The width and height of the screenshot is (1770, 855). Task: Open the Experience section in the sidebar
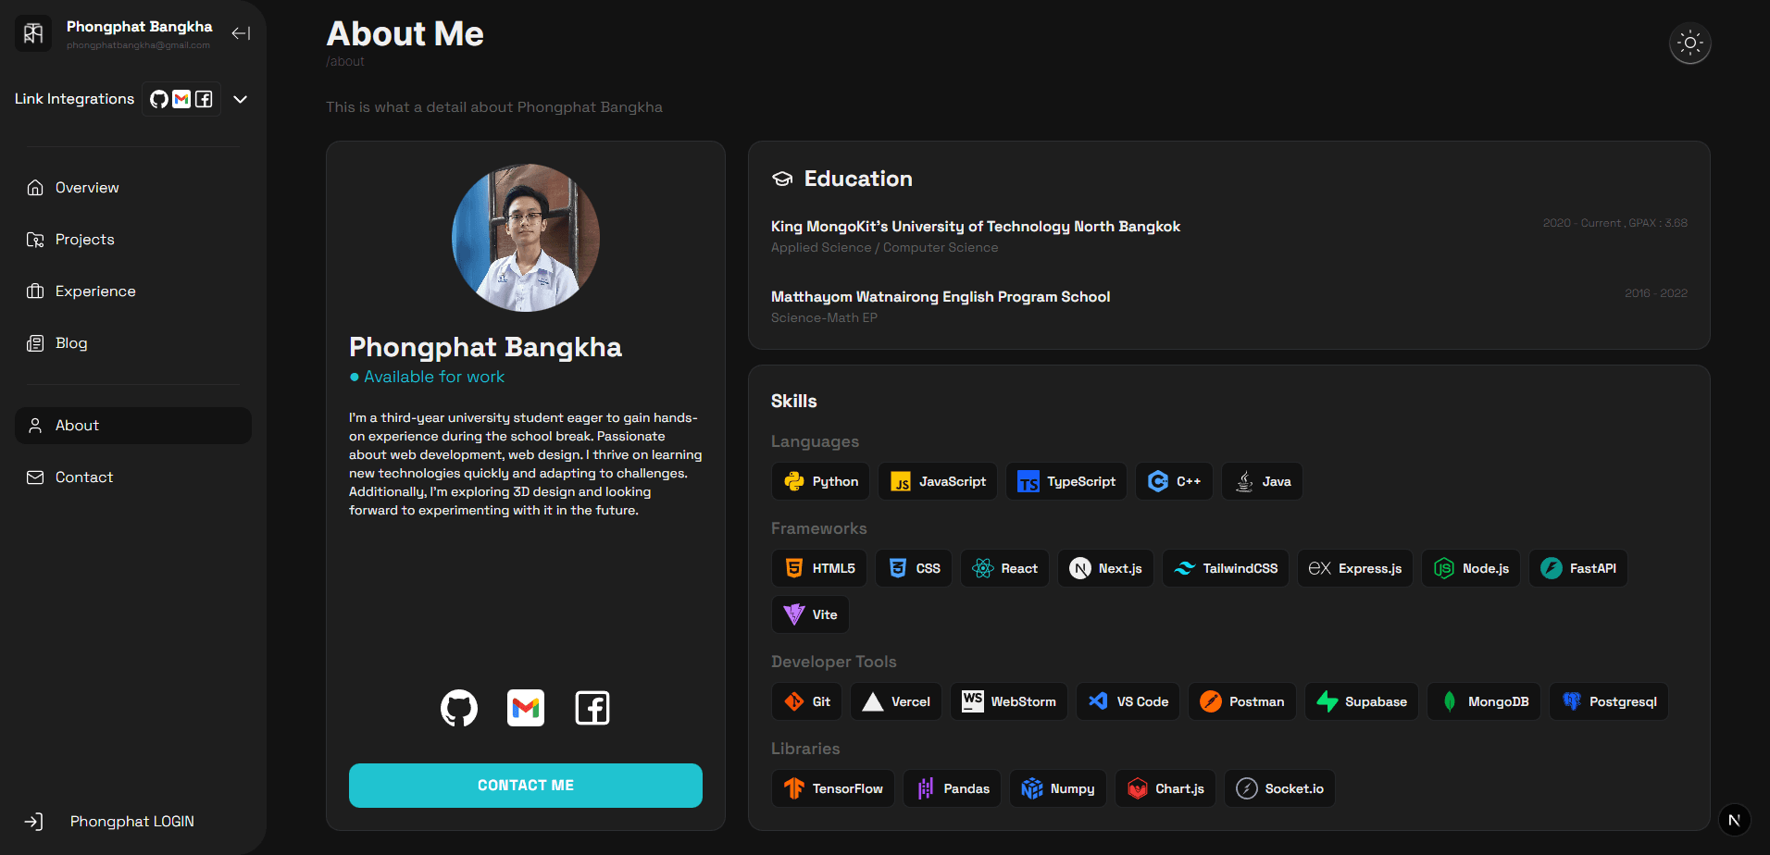pos(94,291)
